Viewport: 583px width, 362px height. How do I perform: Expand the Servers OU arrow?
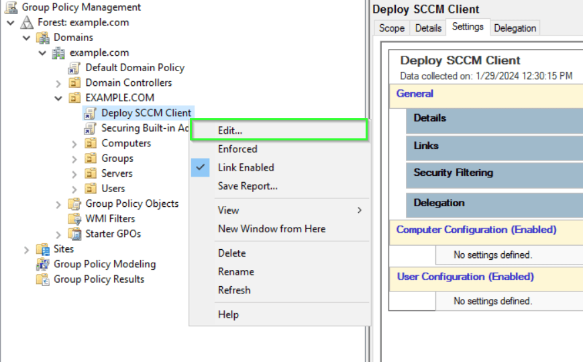click(x=74, y=174)
